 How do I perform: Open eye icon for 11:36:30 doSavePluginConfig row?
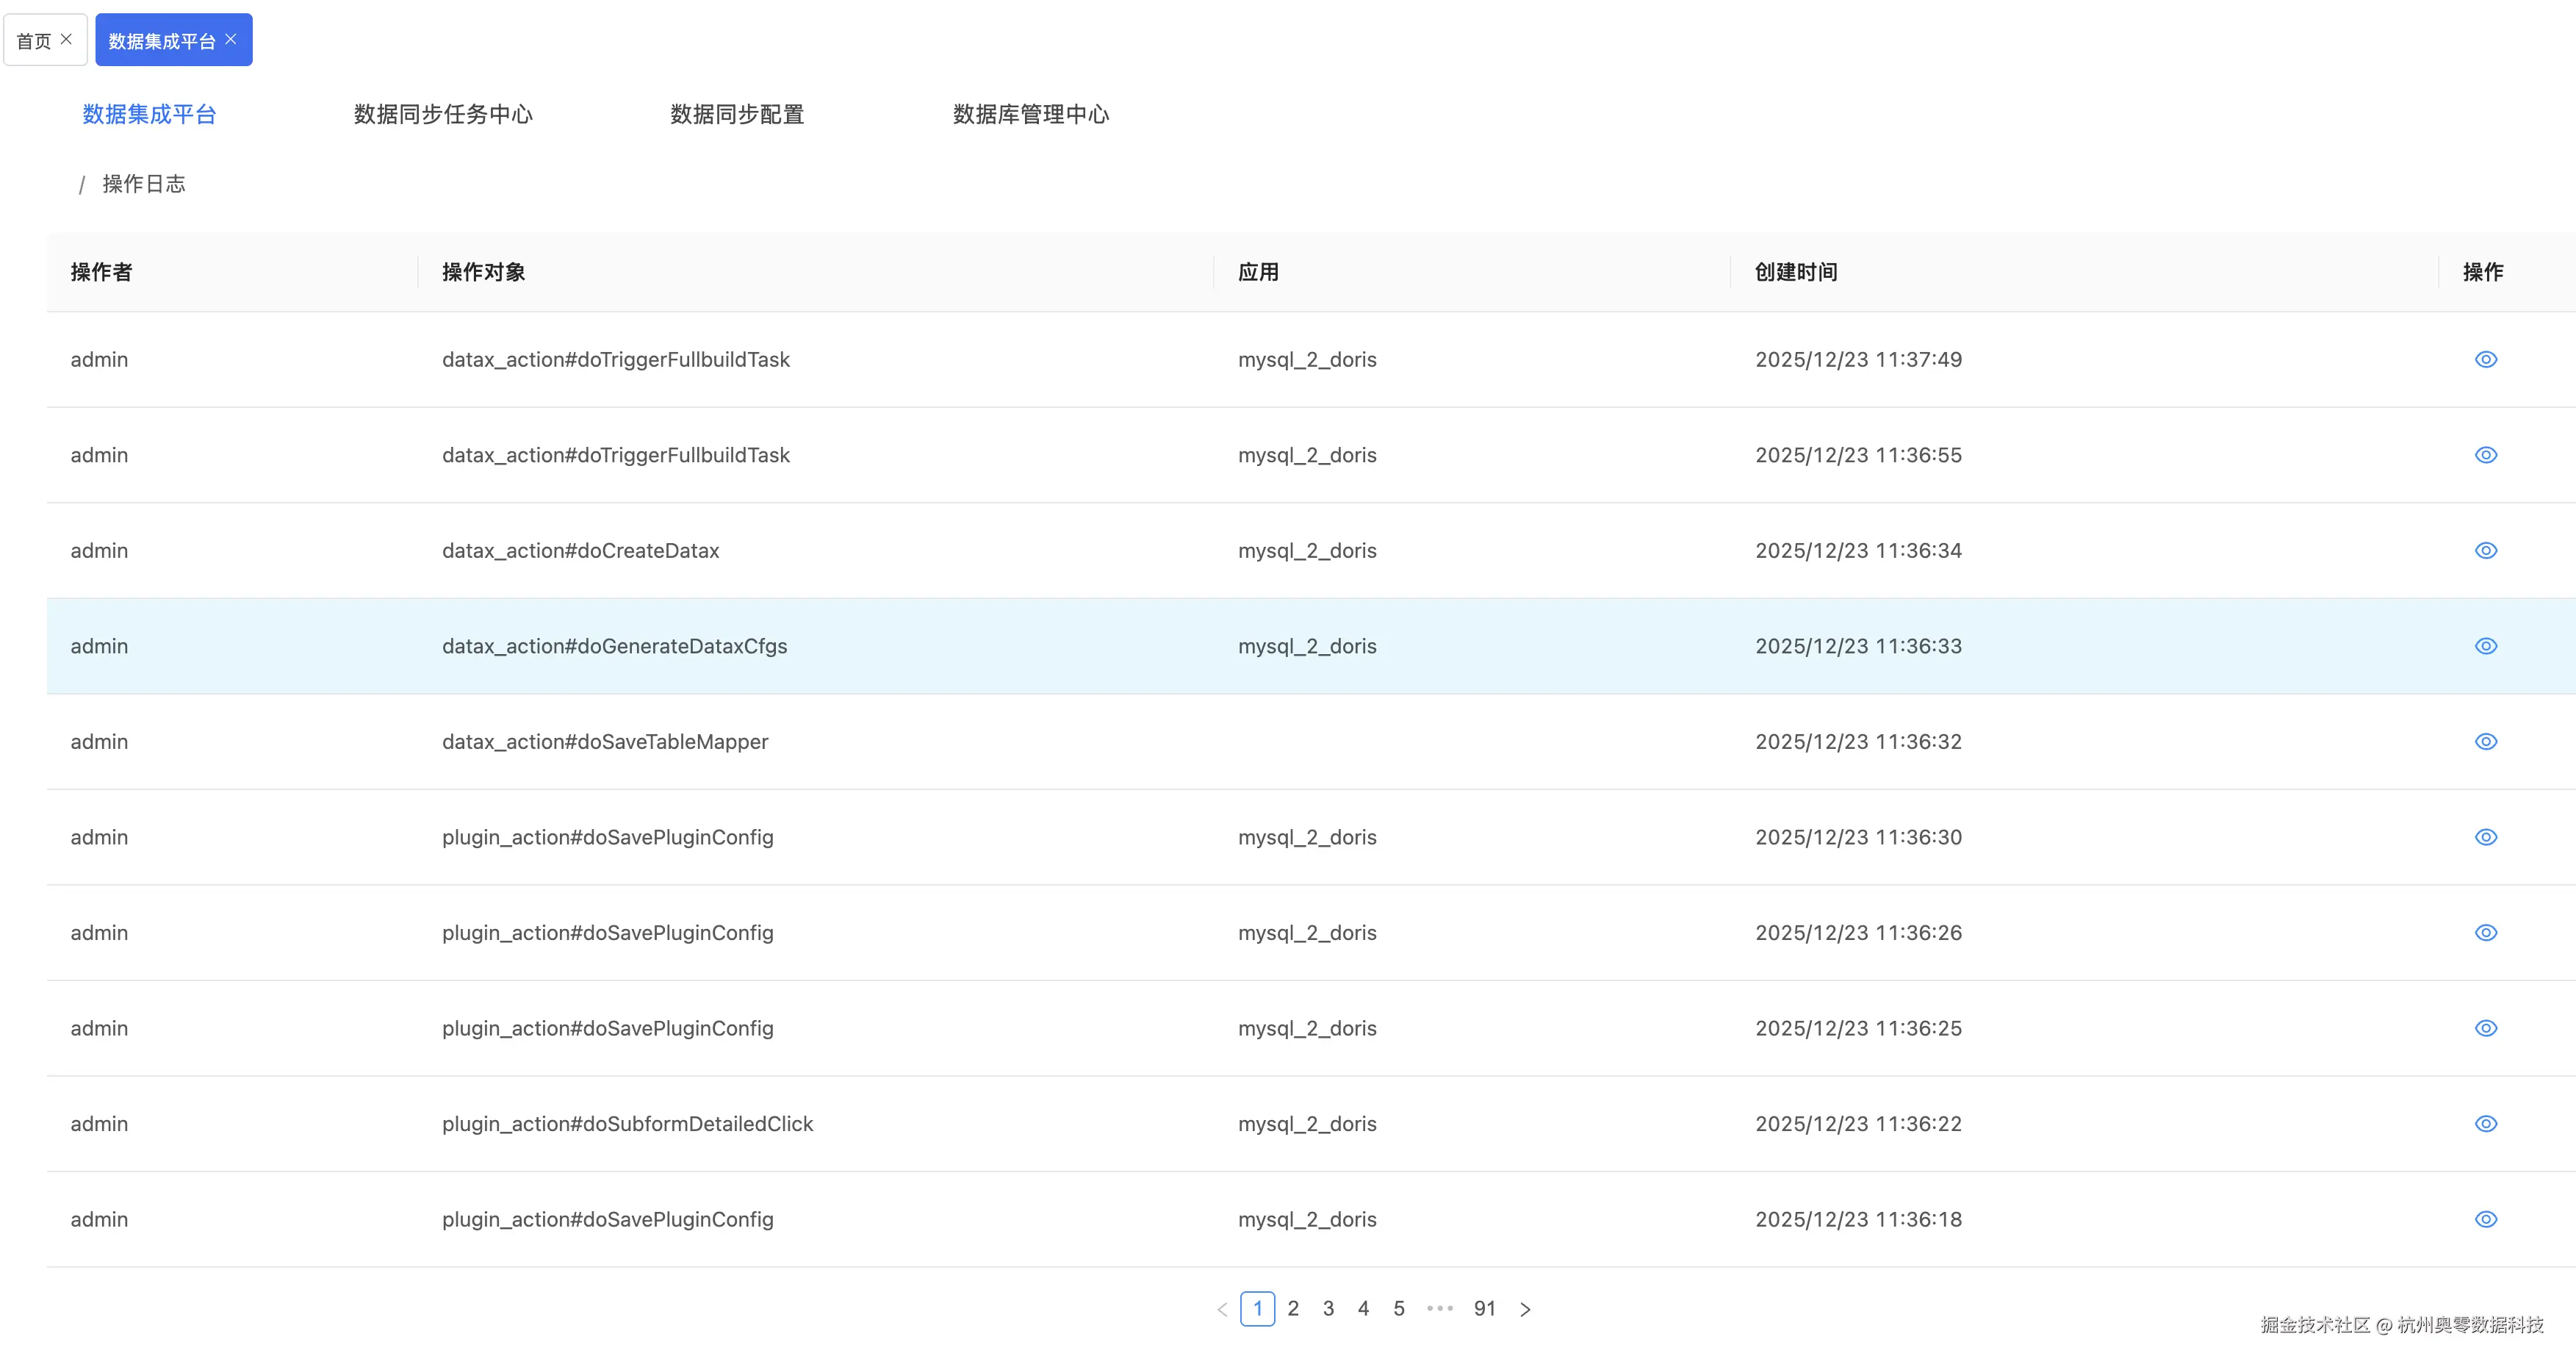[2485, 837]
